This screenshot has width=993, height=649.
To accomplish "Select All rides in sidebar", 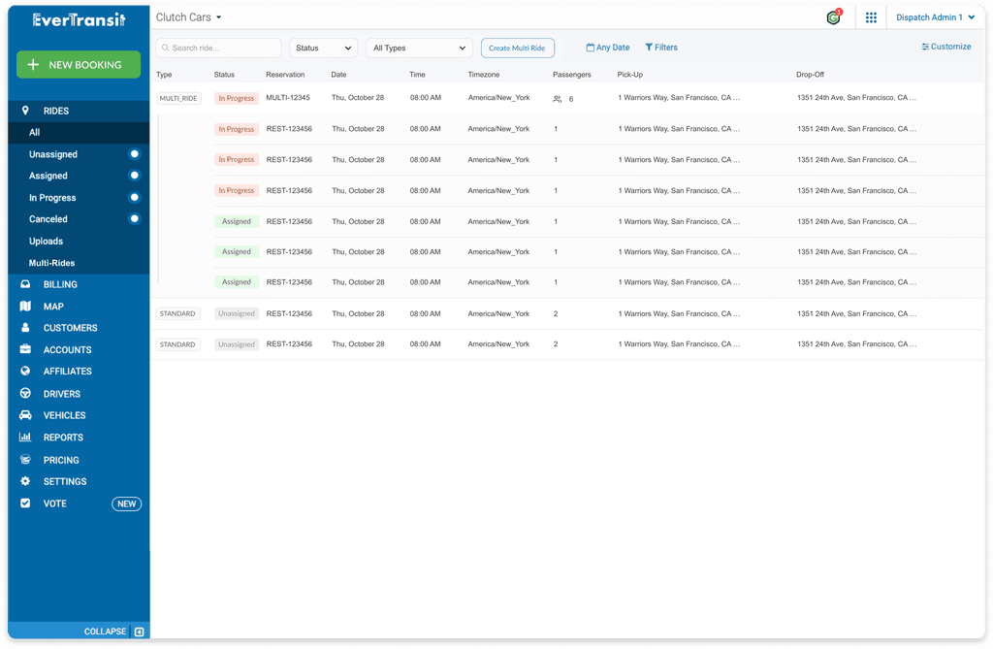I will point(79,133).
